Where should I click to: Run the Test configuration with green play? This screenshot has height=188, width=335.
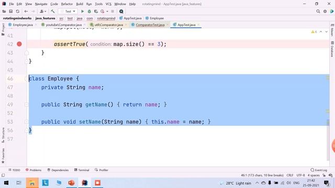(x=82, y=11)
